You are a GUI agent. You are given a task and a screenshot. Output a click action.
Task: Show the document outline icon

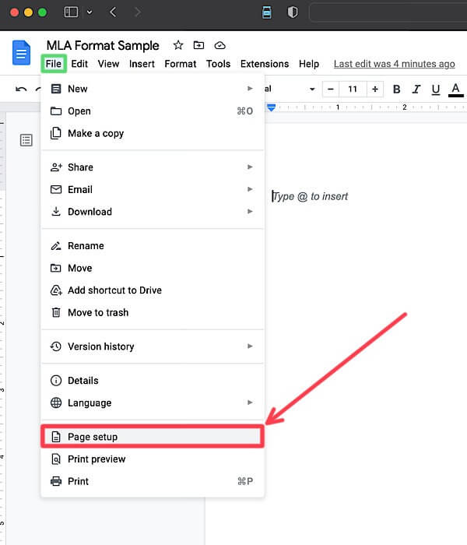coord(26,140)
